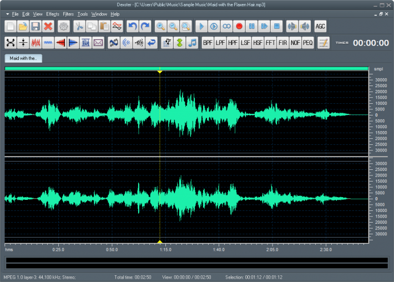Open the FFT filter
This screenshot has width=394, height=282.
[270, 43]
